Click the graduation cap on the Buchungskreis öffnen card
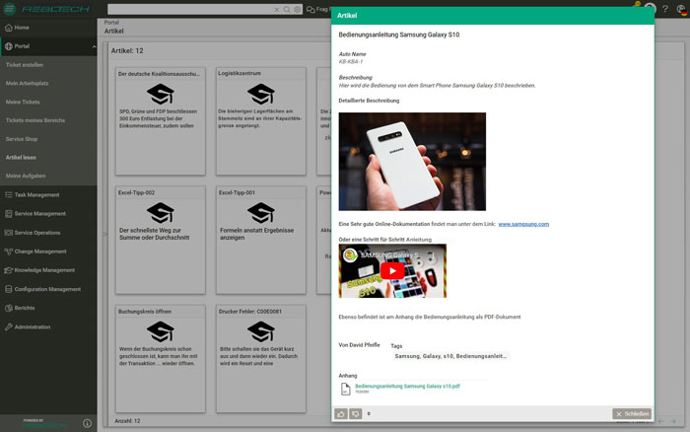This screenshot has width=690, height=432. (161, 331)
